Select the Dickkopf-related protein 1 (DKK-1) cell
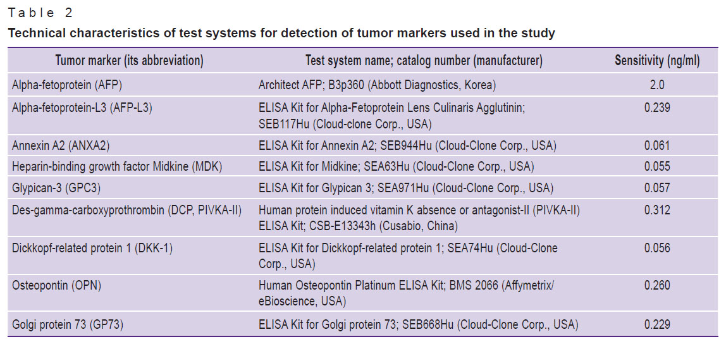The image size is (726, 344). (92, 248)
